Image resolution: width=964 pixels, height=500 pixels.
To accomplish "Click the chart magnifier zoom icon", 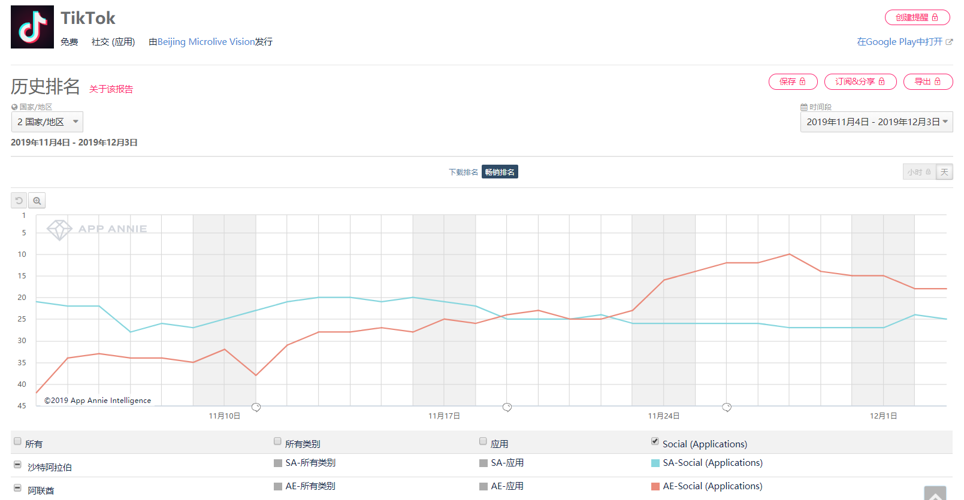I will coord(37,201).
